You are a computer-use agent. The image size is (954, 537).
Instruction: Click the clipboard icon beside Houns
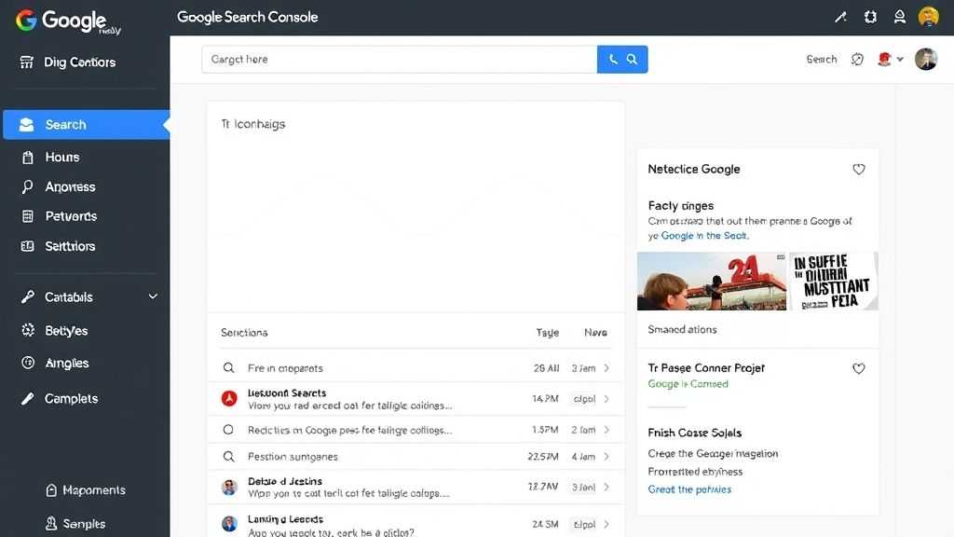click(27, 158)
